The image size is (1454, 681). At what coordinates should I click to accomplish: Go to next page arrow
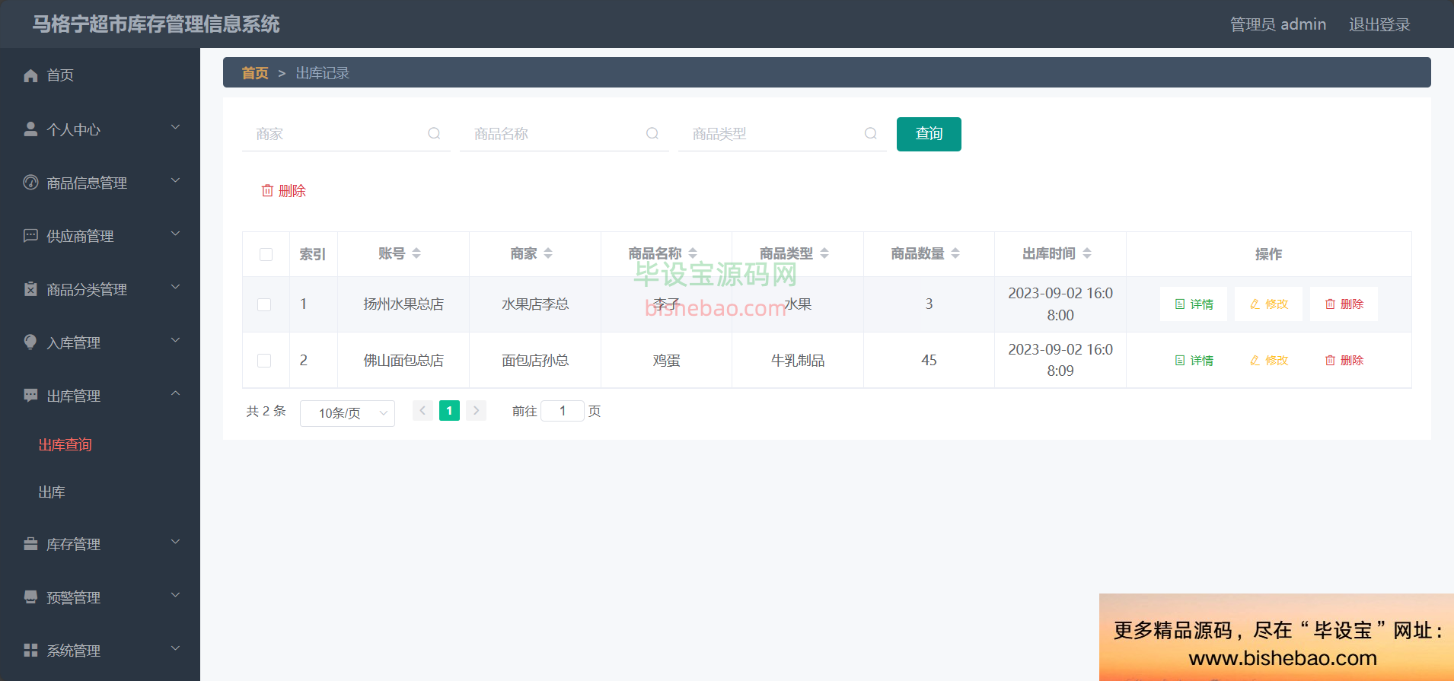coord(476,411)
